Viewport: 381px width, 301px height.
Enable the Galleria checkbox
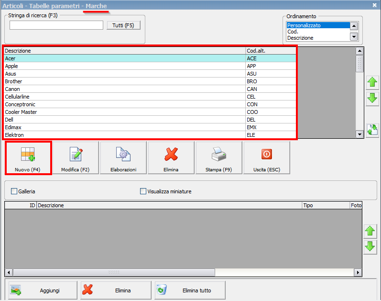(x=14, y=191)
